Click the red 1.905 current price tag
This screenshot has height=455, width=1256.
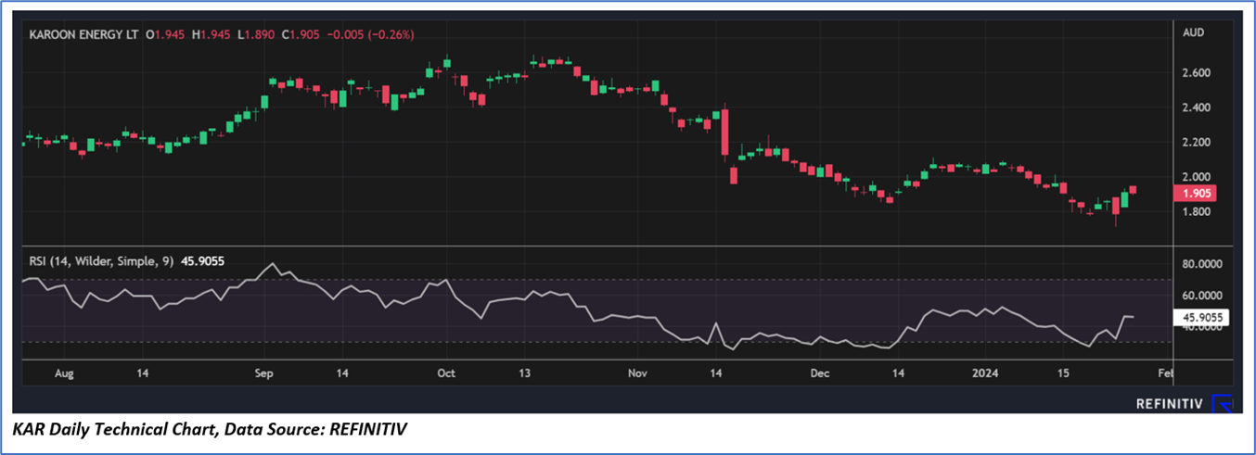(1196, 193)
